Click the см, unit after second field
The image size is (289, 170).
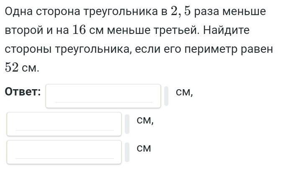click(x=145, y=120)
